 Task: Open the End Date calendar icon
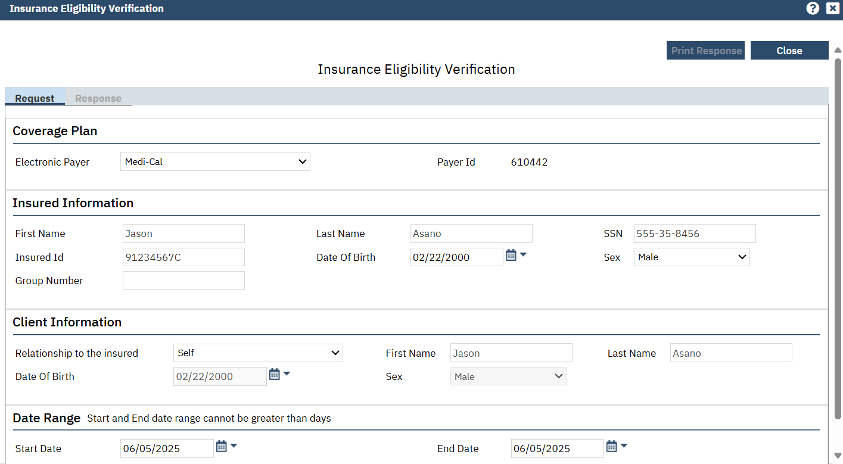point(612,446)
